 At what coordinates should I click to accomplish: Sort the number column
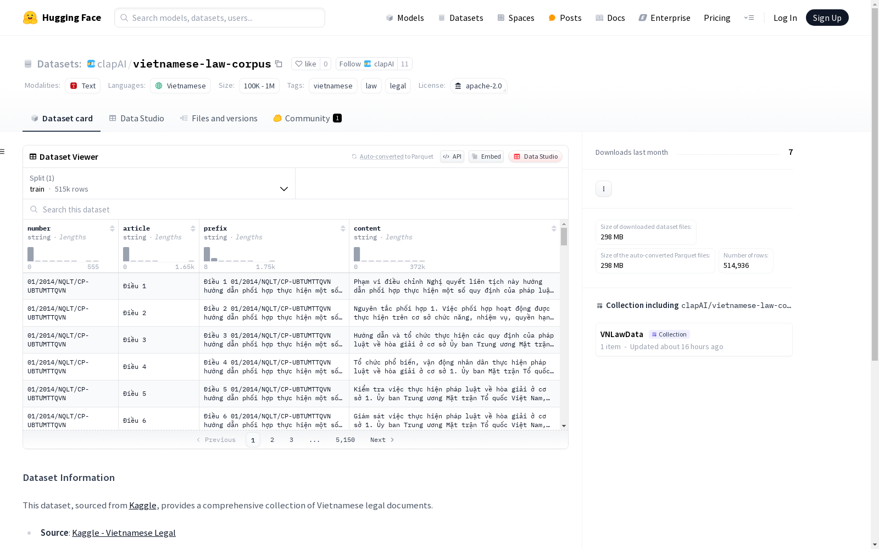[112, 228]
